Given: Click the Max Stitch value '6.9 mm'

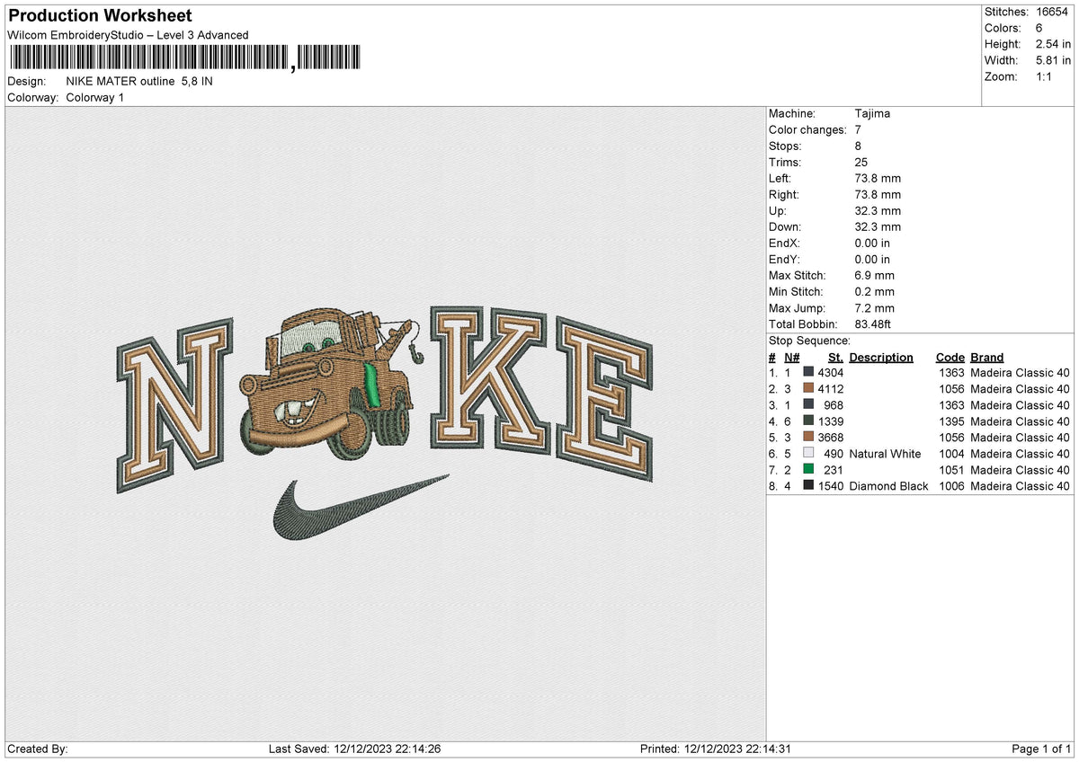Looking at the screenshot, I should coord(875,276).
